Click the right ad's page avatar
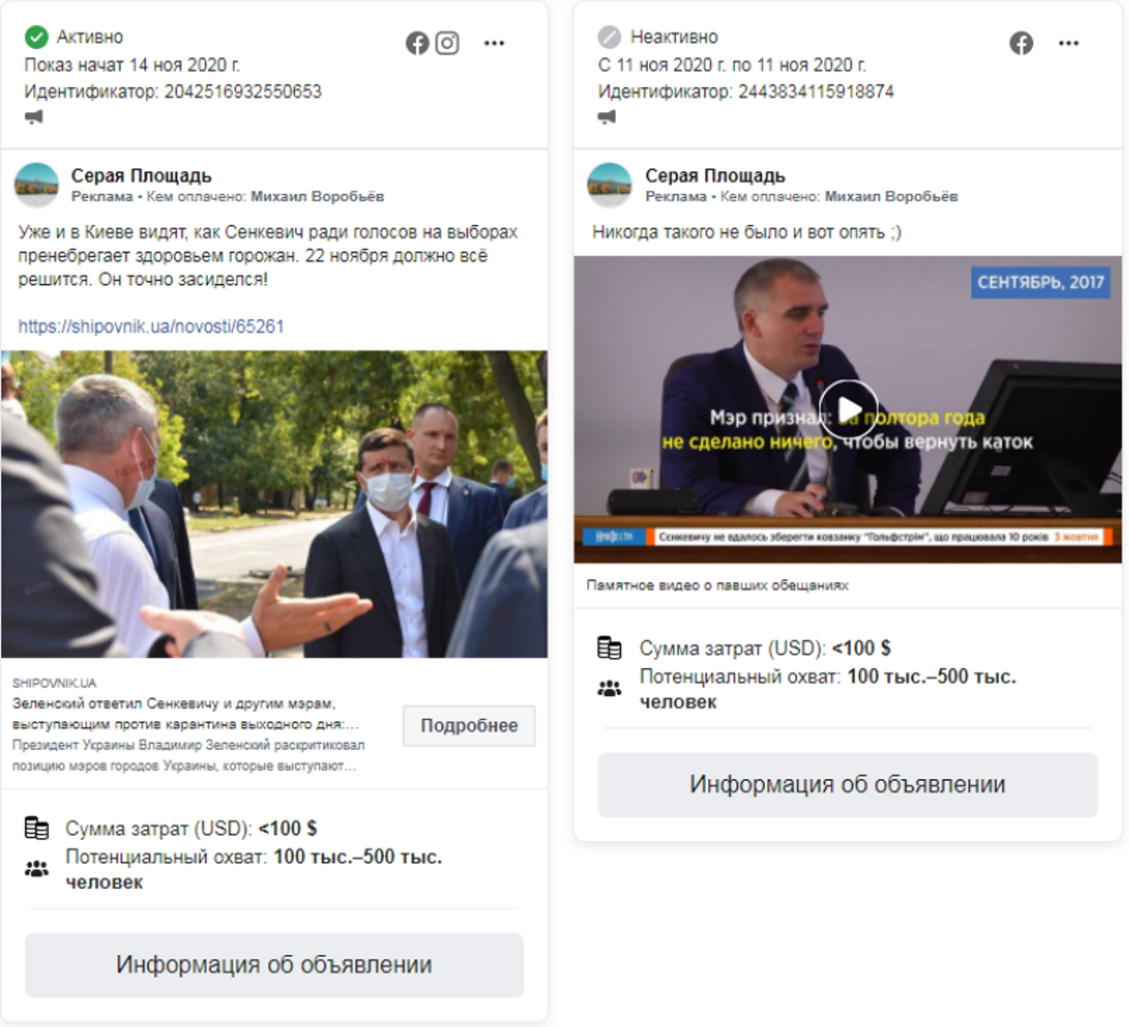Viewport: 1129px width, 1027px height. [x=610, y=185]
